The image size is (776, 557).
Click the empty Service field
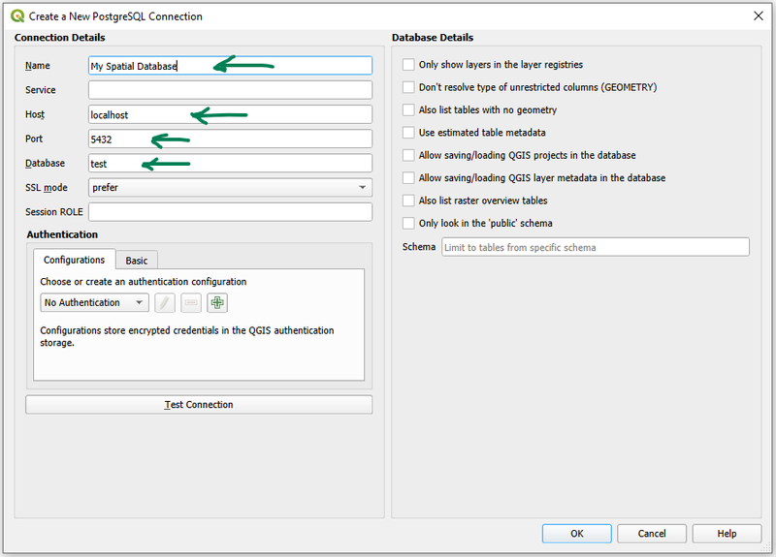pyautogui.click(x=230, y=90)
